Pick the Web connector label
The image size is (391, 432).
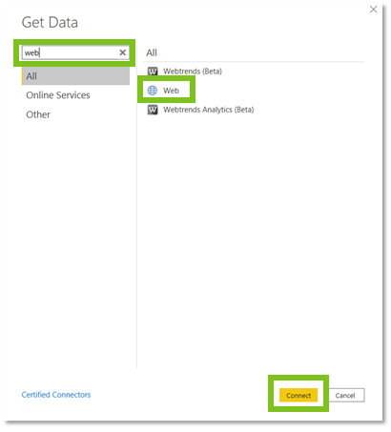171,91
